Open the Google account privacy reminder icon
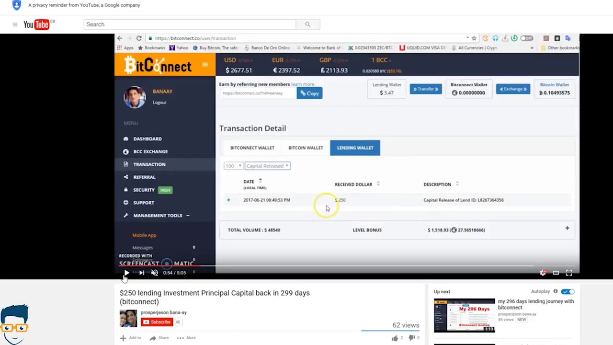This screenshot has width=613, height=345. click(17, 5)
